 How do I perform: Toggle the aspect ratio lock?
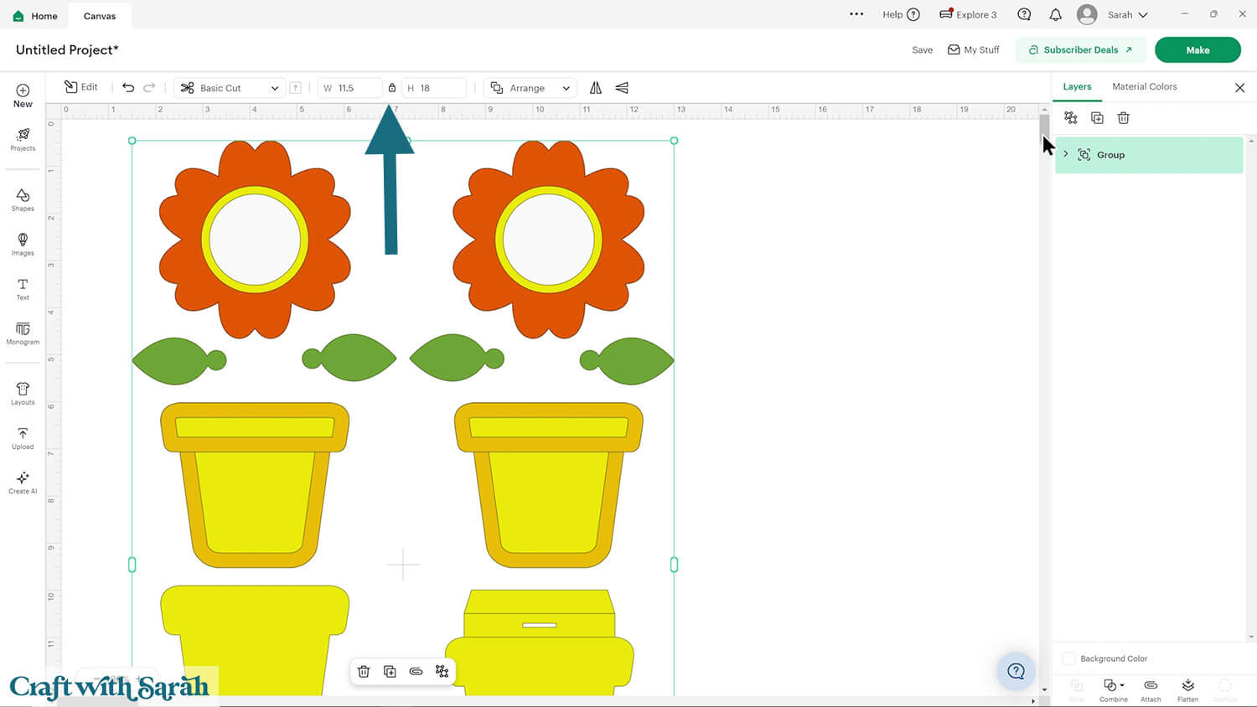point(392,88)
